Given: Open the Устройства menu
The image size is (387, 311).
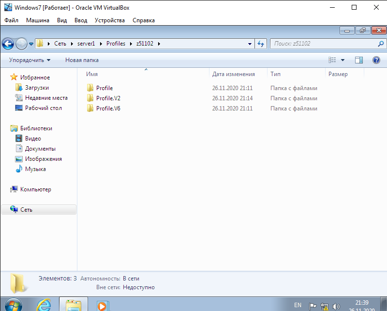Looking at the screenshot, I should (109, 20).
